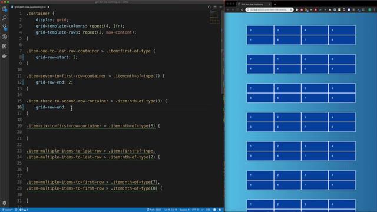Click the Ln, Col cursor position status item

coord(171,210)
